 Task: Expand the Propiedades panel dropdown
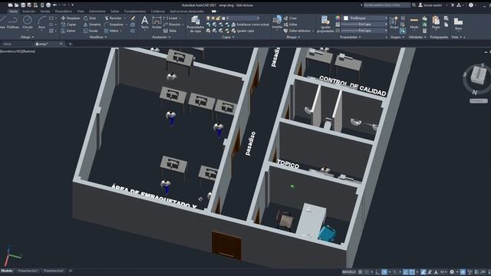click(x=351, y=37)
